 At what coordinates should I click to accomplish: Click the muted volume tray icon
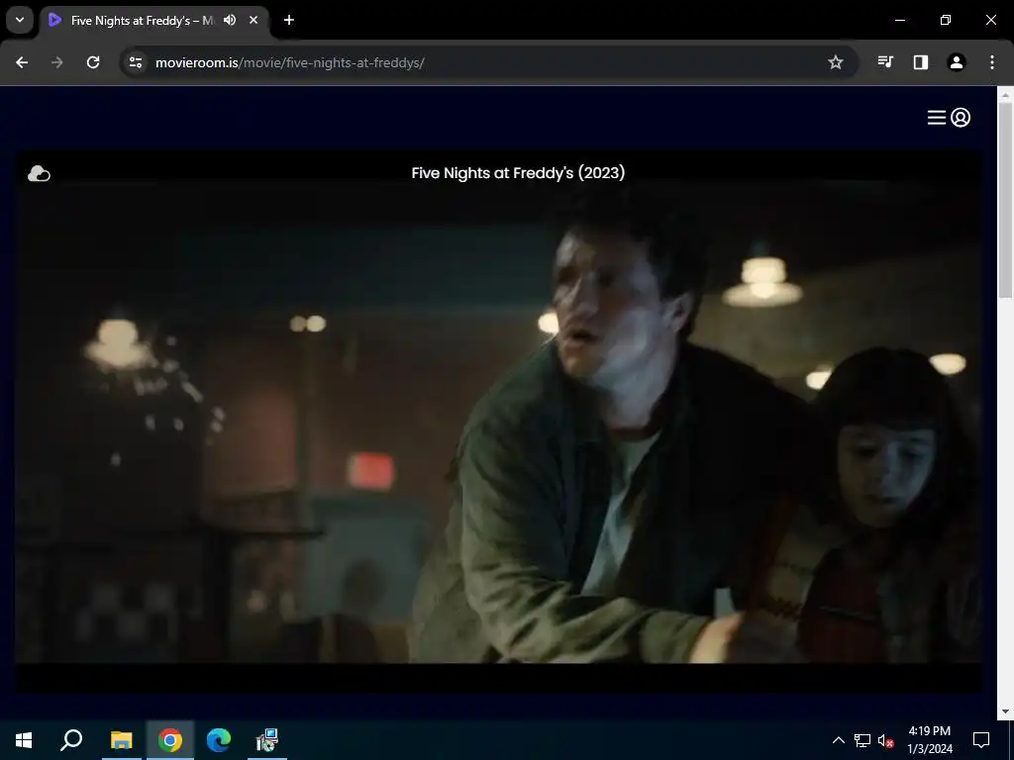tap(886, 740)
